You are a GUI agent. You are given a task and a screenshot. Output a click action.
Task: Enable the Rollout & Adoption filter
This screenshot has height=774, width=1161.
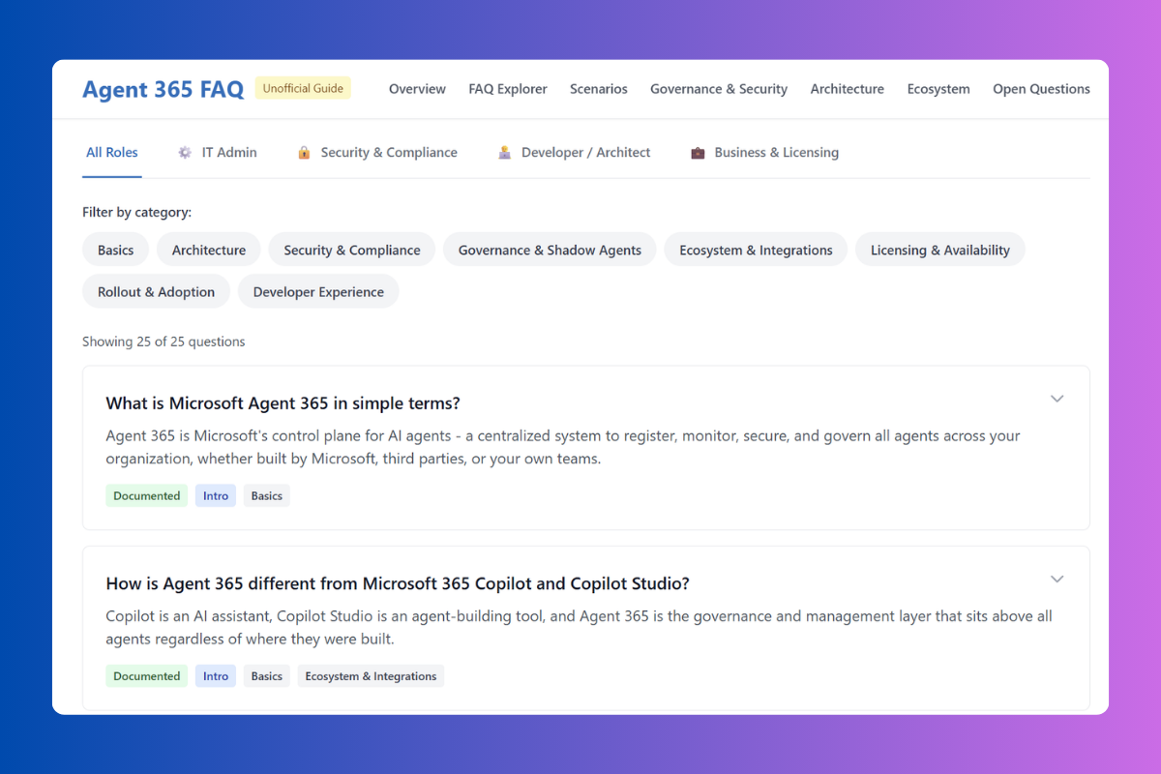pos(156,290)
